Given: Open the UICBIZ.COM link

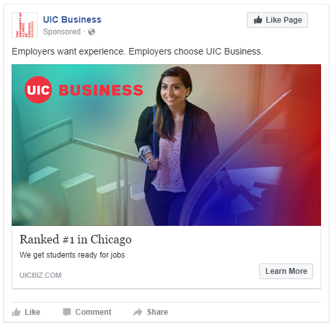Looking at the screenshot, I should click(40, 275).
